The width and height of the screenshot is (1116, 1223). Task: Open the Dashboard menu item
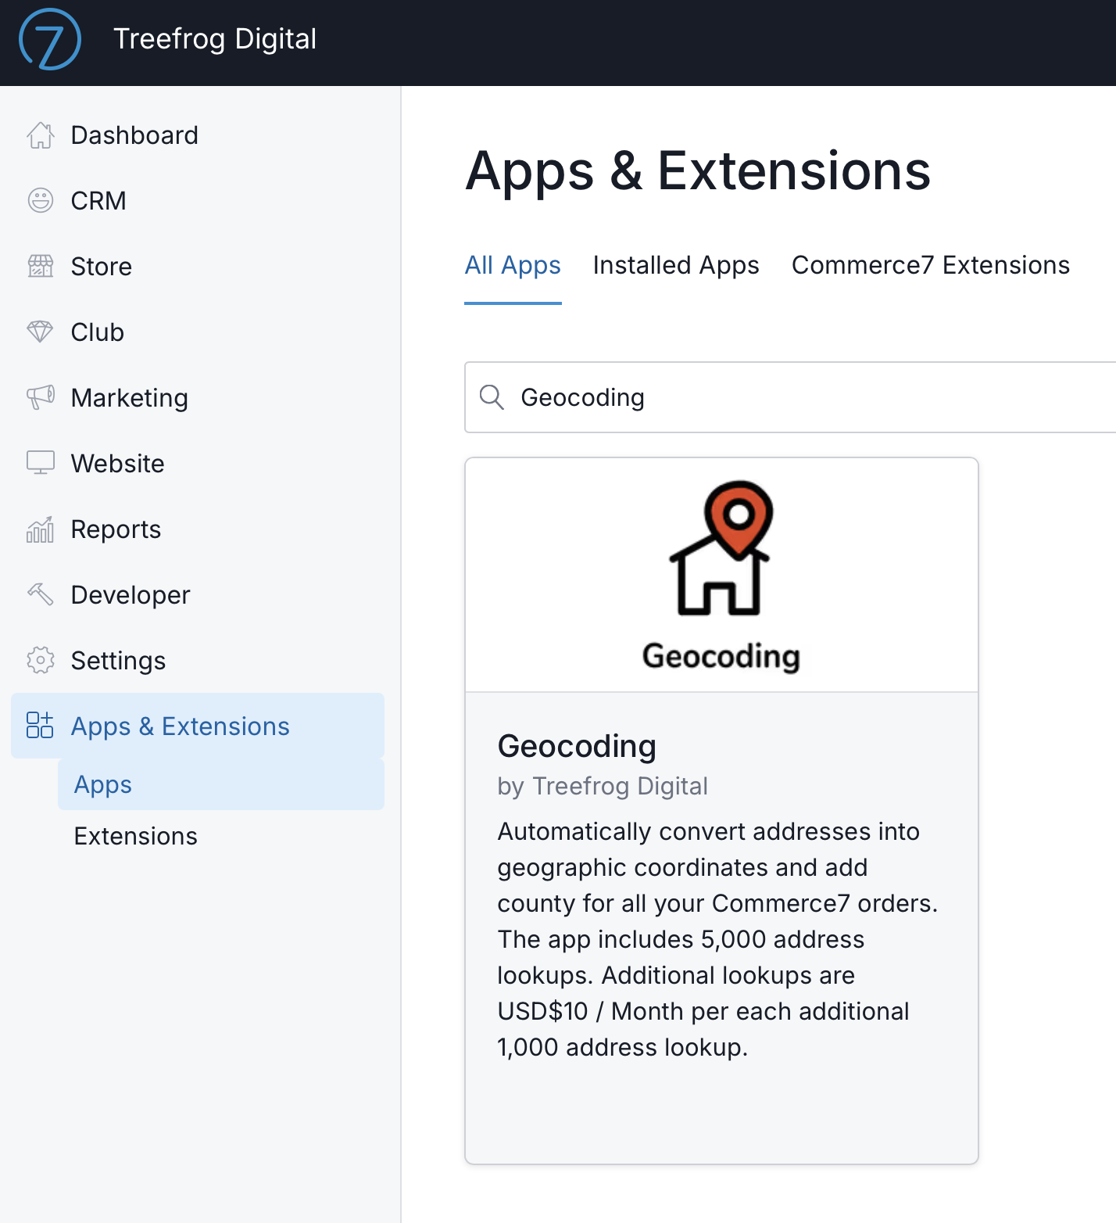198,135
